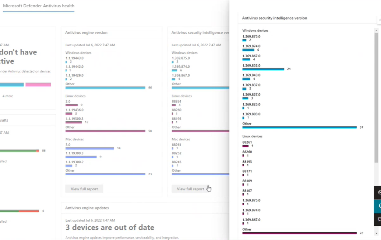This screenshot has height=240, width=381.
Task: Select the 1.369.852.0 bar with 21 devices
Action: 263,69
